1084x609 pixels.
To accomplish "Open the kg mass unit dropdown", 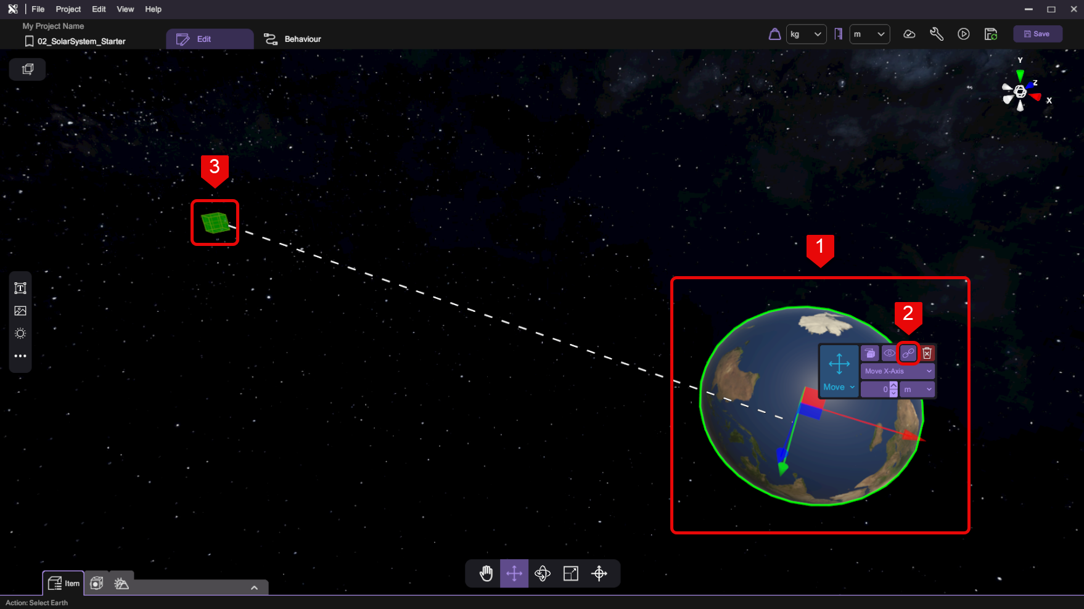I will [806, 34].
